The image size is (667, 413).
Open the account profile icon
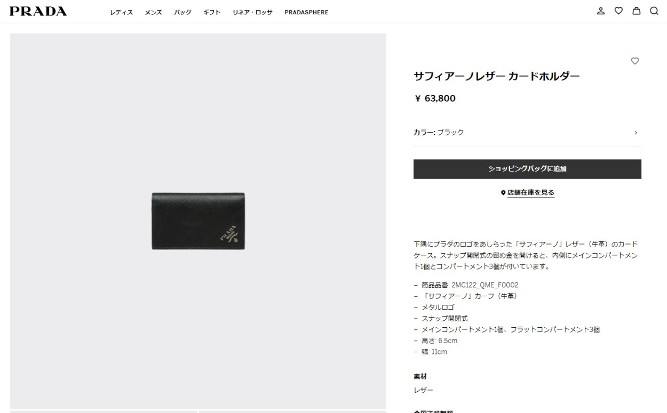[601, 11]
